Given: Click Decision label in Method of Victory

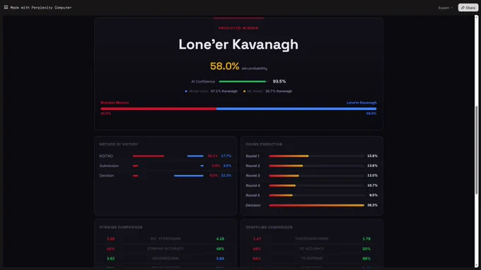Looking at the screenshot, I should click(106, 176).
